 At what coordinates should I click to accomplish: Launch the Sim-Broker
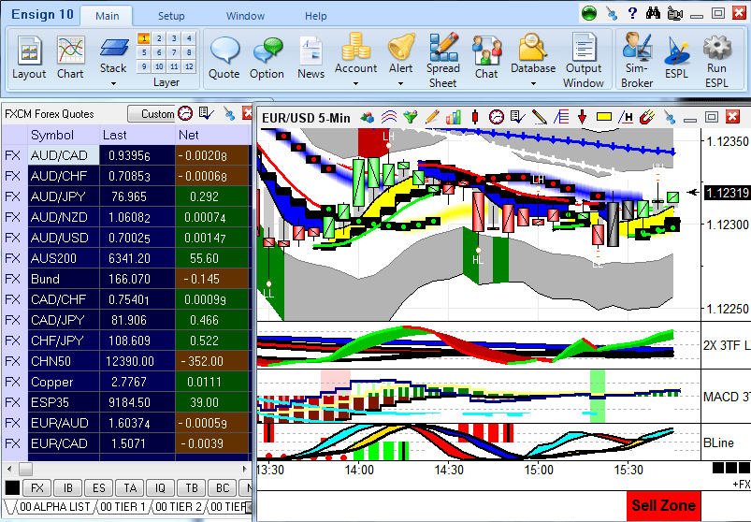click(x=637, y=60)
